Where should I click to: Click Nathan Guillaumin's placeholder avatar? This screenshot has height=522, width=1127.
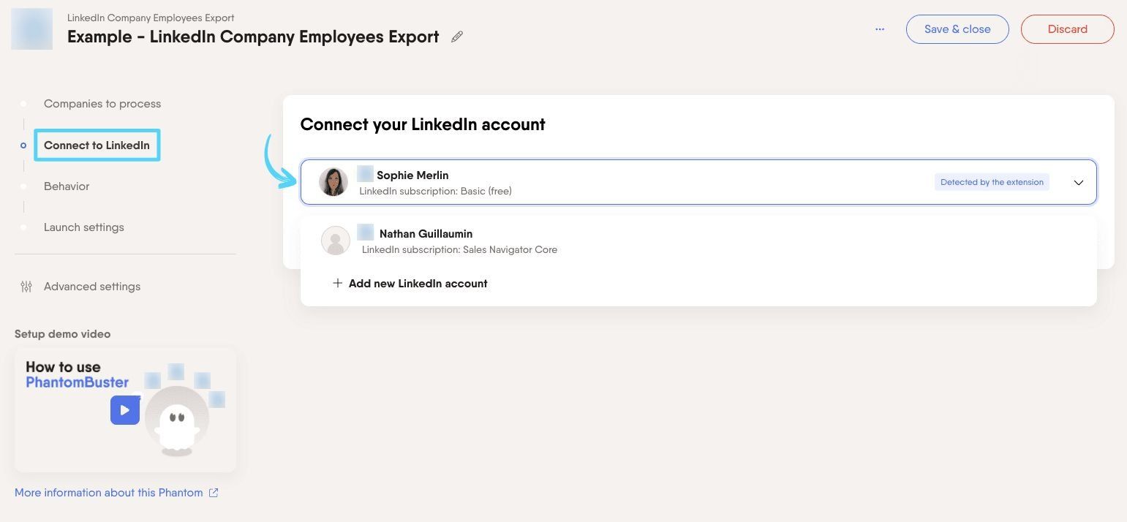336,241
